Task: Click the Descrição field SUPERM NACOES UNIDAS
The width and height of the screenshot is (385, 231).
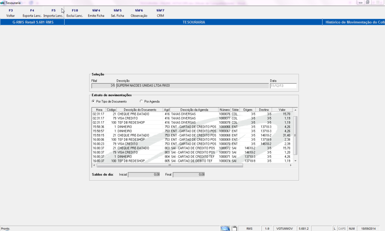Action: pyautogui.click(x=192, y=86)
